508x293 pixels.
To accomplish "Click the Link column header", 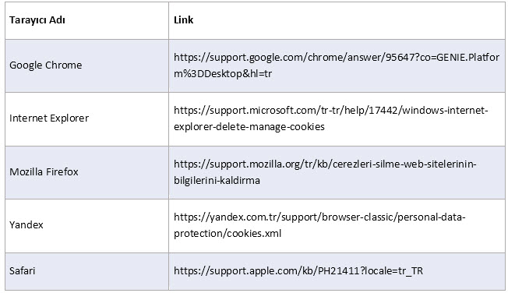I will pyautogui.click(x=183, y=20).
